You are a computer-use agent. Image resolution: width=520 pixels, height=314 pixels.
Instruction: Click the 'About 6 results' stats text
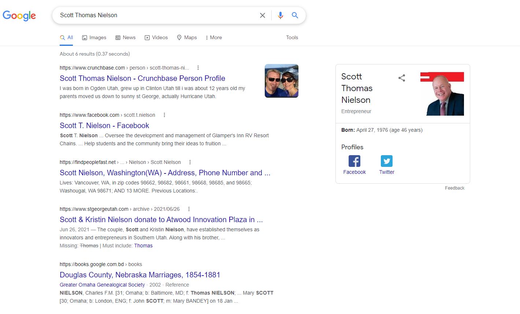point(95,54)
